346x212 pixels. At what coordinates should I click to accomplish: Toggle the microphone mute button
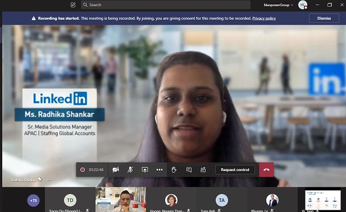point(130,170)
